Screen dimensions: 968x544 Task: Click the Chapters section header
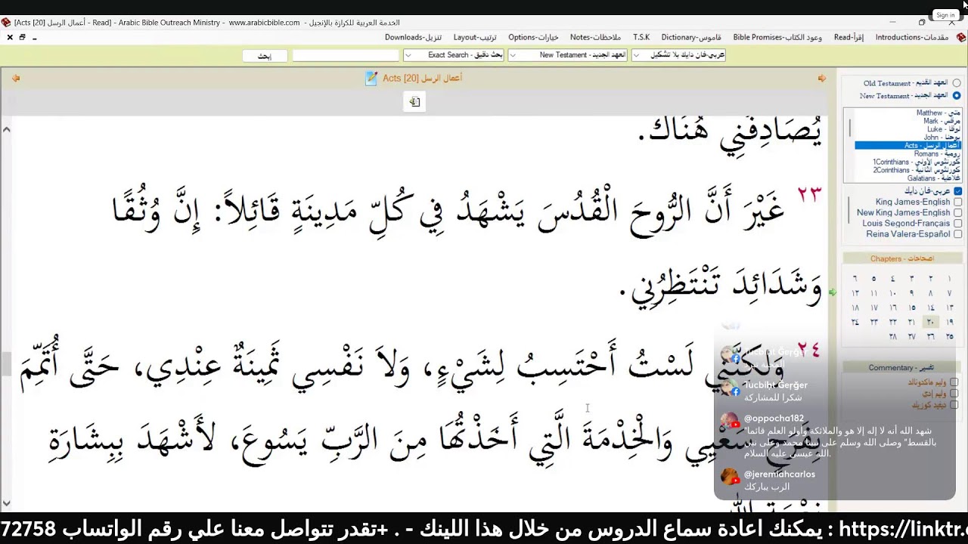903,258
